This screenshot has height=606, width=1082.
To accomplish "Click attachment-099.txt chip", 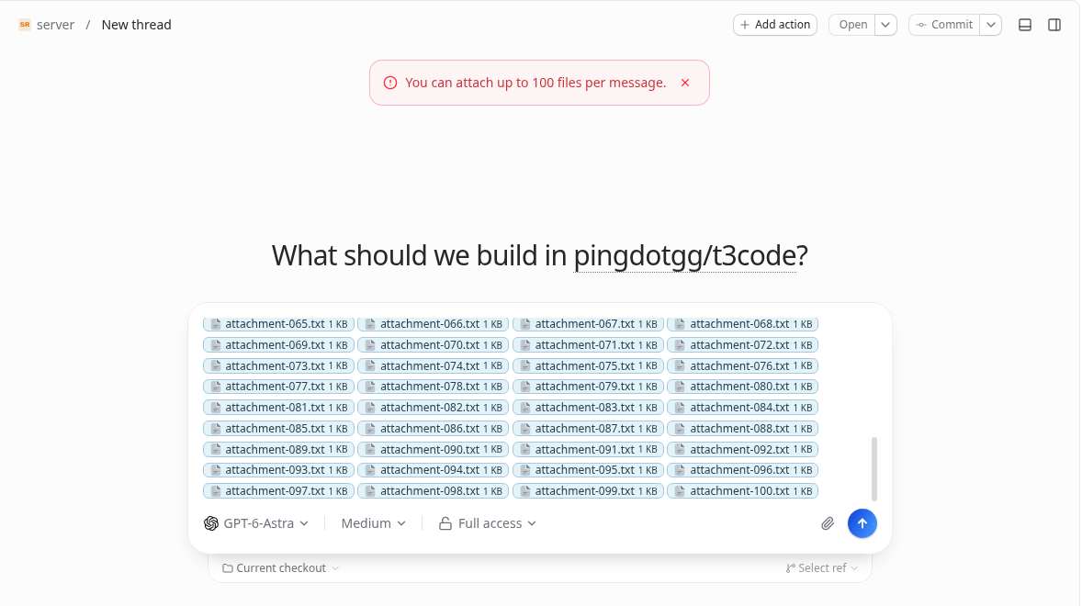I will coord(589,491).
